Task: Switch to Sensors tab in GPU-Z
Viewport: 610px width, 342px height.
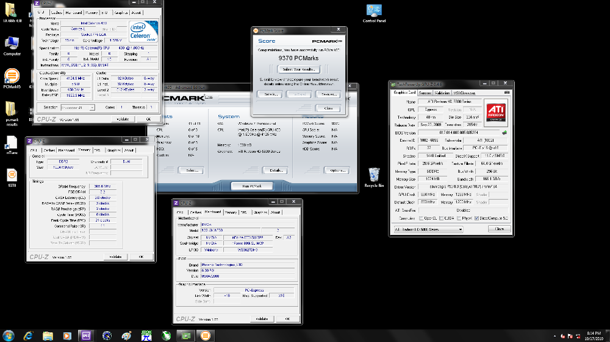Action: coord(425,92)
